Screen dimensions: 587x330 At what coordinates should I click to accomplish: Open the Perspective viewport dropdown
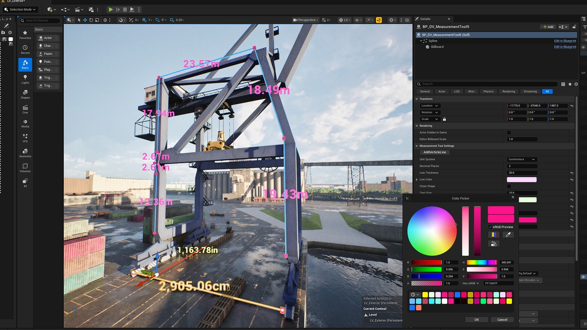tap(305, 20)
